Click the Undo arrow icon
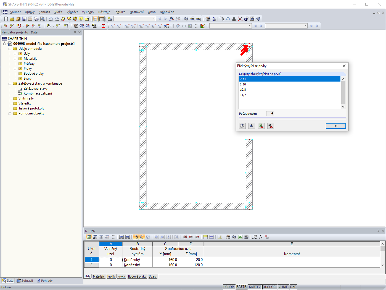The image size is (386, 290). point(51,19)
